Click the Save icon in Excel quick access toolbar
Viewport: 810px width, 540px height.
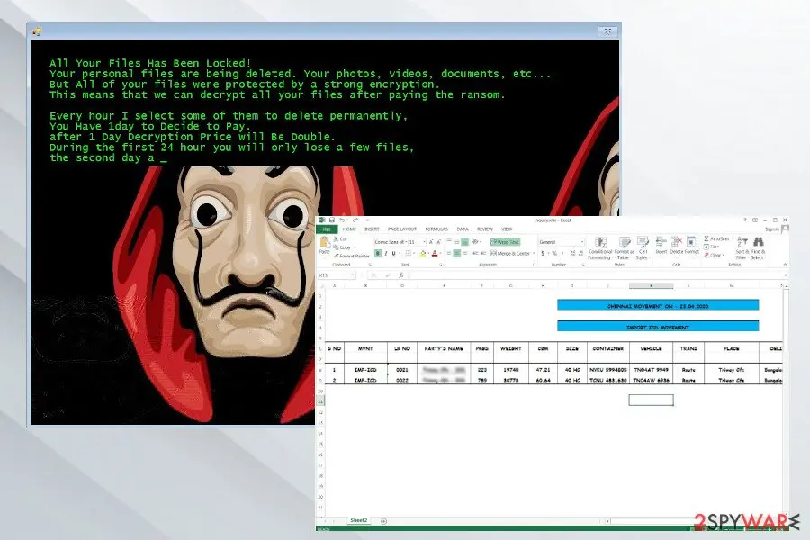click(332, 220)
